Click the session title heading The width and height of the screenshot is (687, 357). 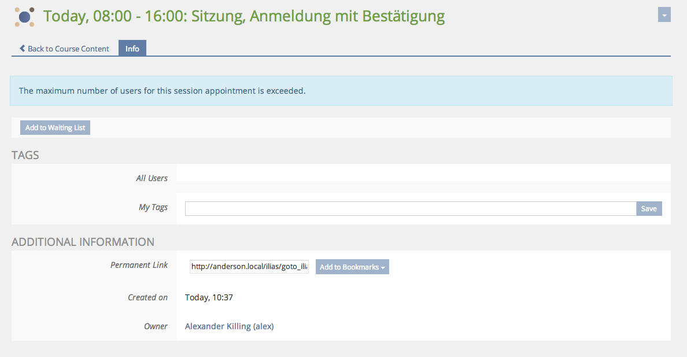(244, 16)
